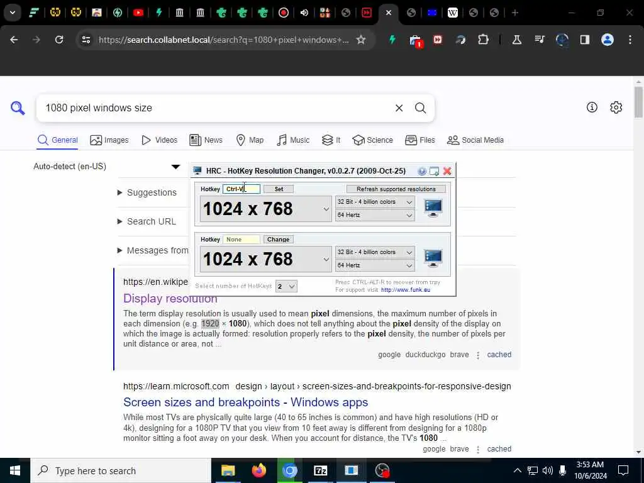Open Chrome three-dot menu
The height and width of the screenshot is (483, 644).
pos(630,40)
